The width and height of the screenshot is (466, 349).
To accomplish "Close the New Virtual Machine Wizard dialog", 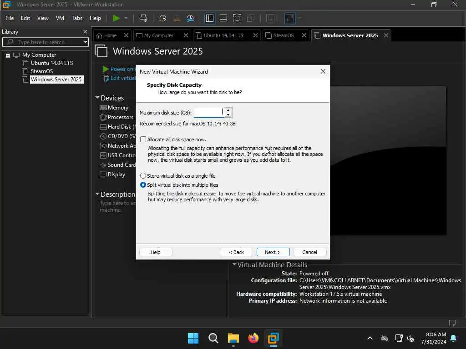I will pyautogui.click(x=323, y=71).
